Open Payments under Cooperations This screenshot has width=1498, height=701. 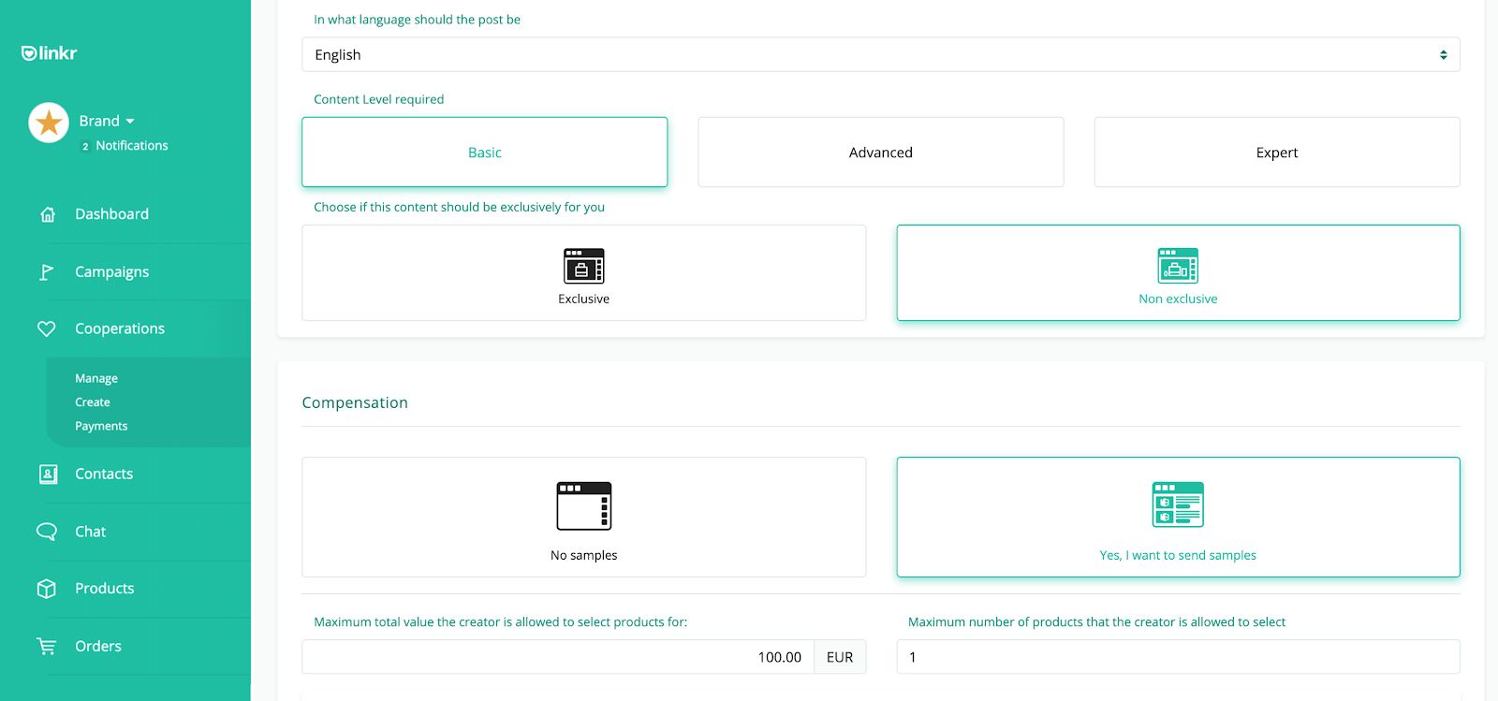(x=101, y=426)
